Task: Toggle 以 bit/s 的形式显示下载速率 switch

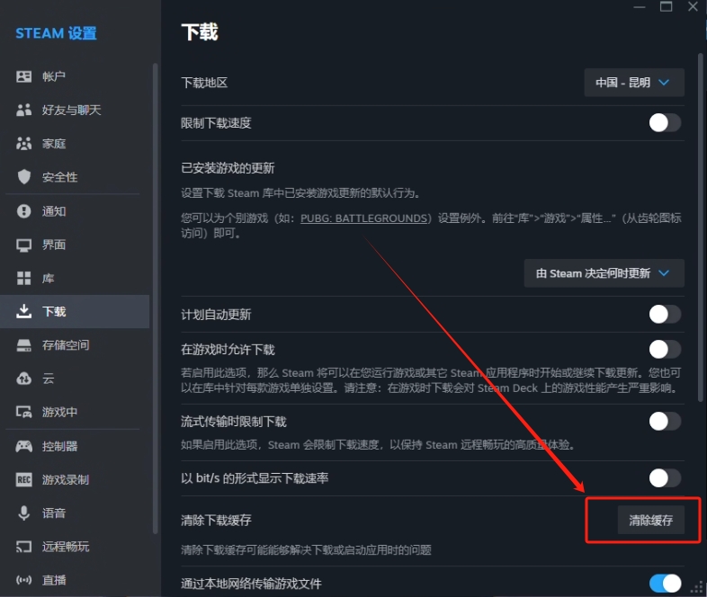Action: [665, 478]
